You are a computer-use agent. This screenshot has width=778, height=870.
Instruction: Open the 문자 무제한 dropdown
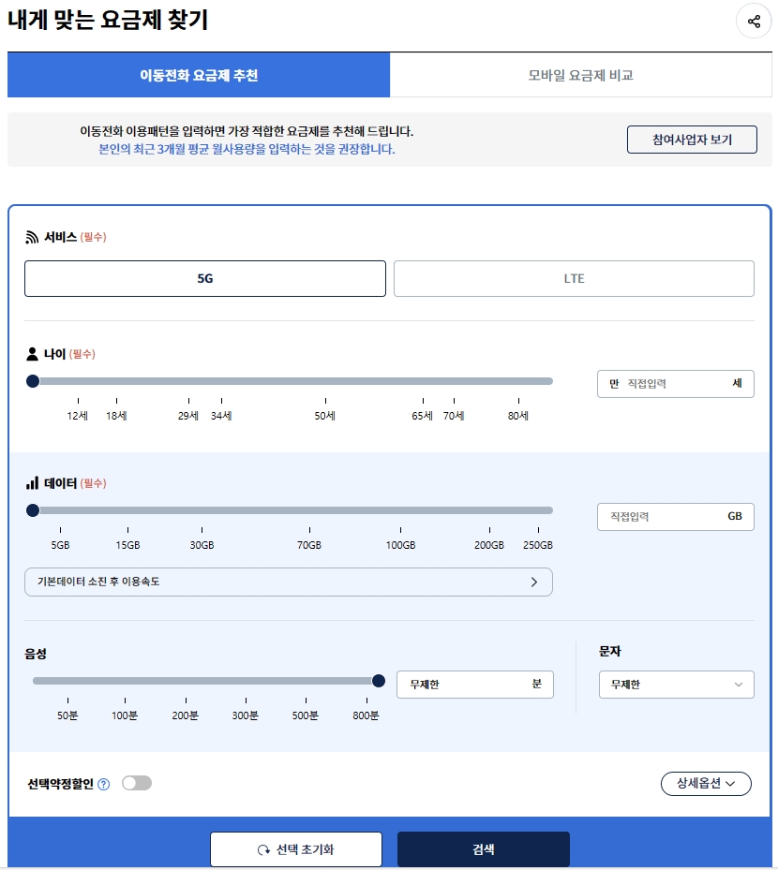pyautogui.click(x=676, y=685)
